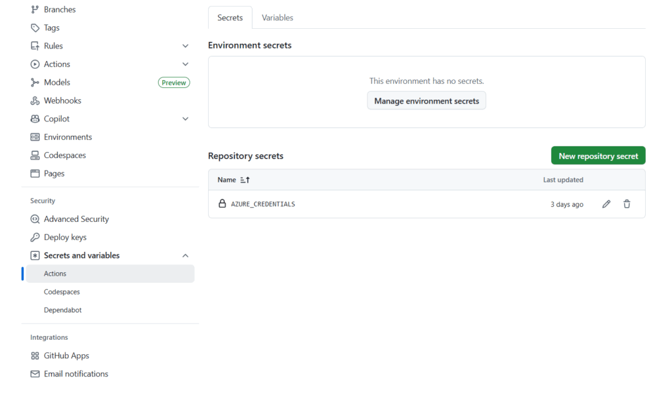The image size is (672, 414).
Task: Click the Webhooks icon
Action: 35,101
